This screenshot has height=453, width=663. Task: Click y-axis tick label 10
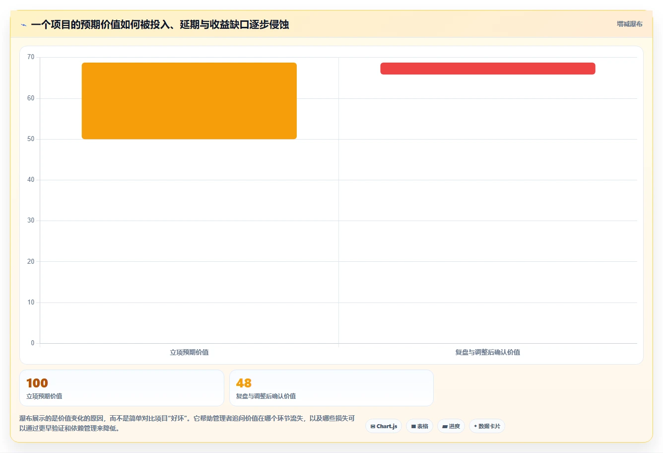(x=31, y=302)
